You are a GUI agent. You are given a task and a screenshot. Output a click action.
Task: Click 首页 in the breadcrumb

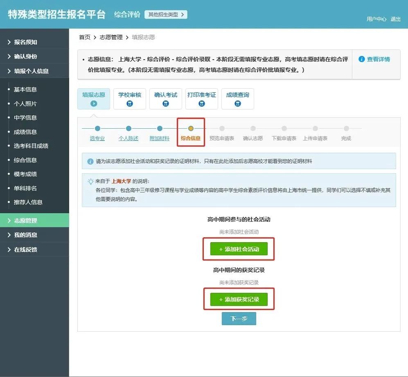[x=85, y=37]
